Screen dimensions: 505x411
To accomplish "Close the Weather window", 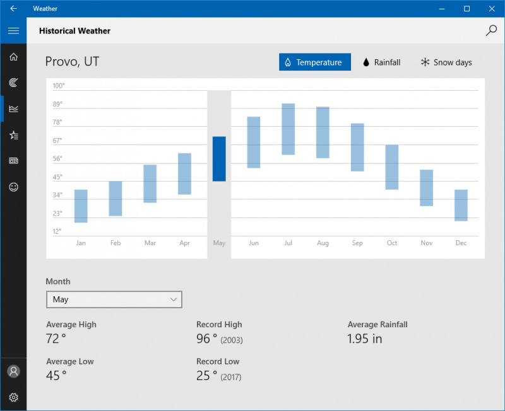I will 492,9.
